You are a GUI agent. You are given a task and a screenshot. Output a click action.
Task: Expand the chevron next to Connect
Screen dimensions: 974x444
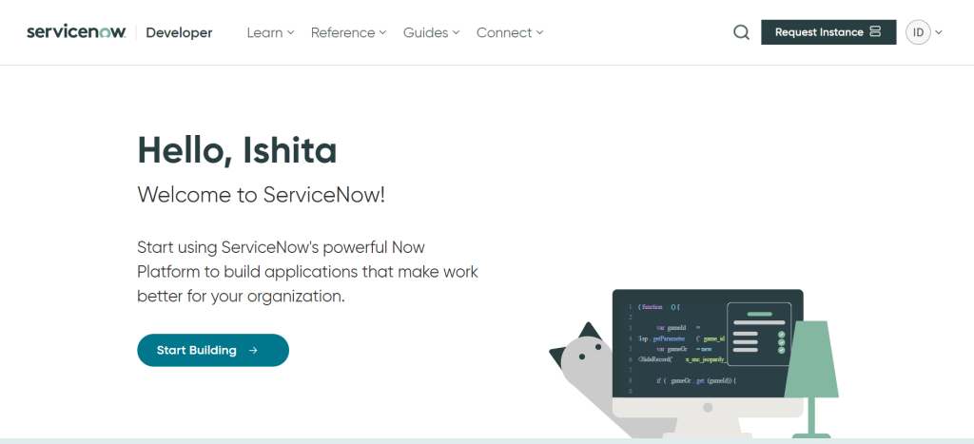click(x=539, y=32)
